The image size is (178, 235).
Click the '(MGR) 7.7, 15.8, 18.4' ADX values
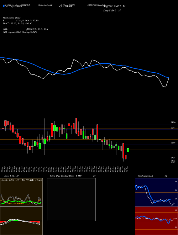[37, 29]
